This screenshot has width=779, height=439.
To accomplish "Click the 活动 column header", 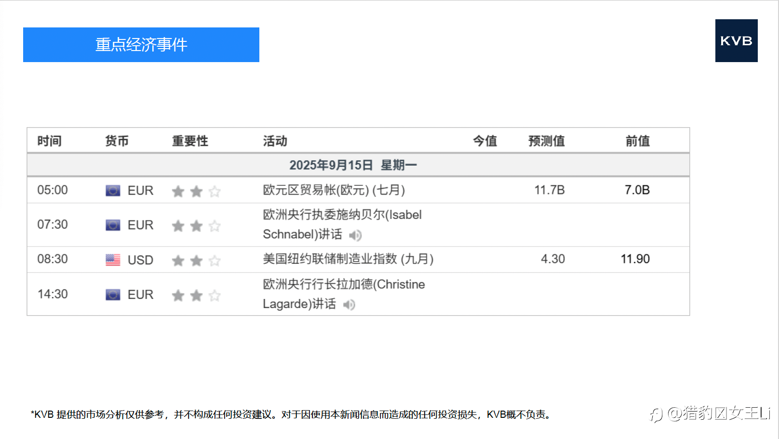I will tap(275, 141).
